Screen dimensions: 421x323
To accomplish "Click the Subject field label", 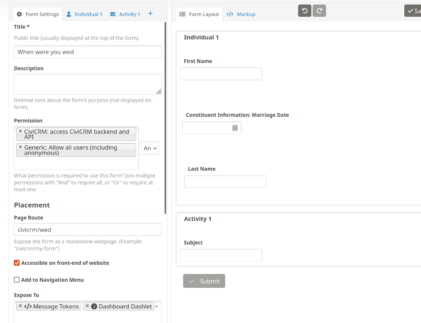I will [193, 243].
